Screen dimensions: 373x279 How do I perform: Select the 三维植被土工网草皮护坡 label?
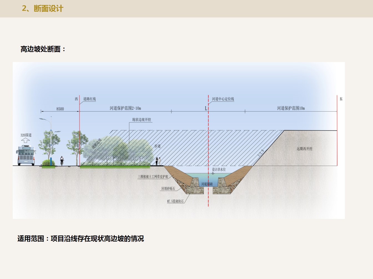[153, 177]
